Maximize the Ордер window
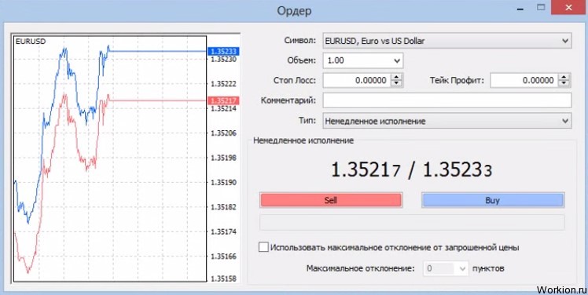Screen dimensions: 588x295 (x=541, y=7)
